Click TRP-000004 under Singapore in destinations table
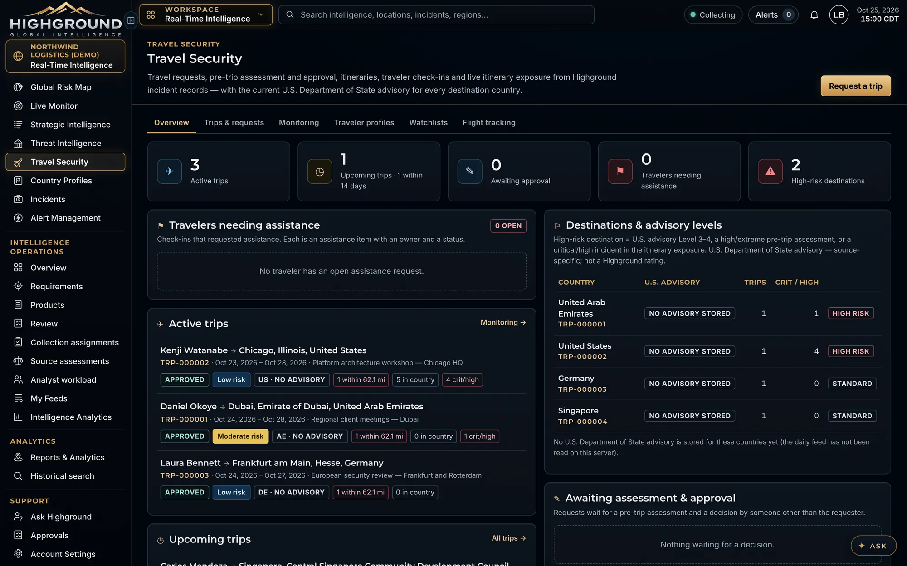907x566 pixels. pyautogui.click(x=582, y=422)
